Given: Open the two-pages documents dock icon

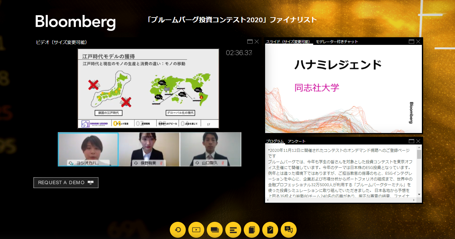Looking at the screenshot, I should point(252,229).
